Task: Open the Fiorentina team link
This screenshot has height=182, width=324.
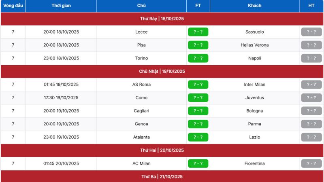Action: click(254, 163)
